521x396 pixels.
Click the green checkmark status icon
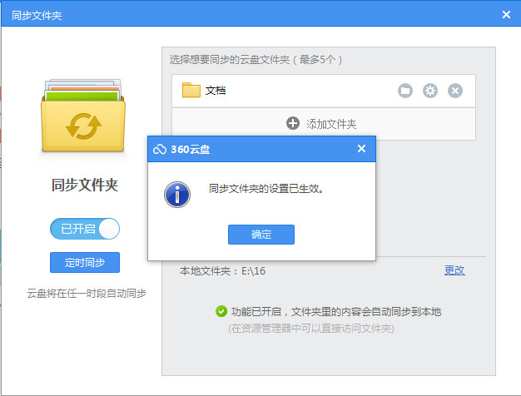pyautogui.click(x=221, y=312)
